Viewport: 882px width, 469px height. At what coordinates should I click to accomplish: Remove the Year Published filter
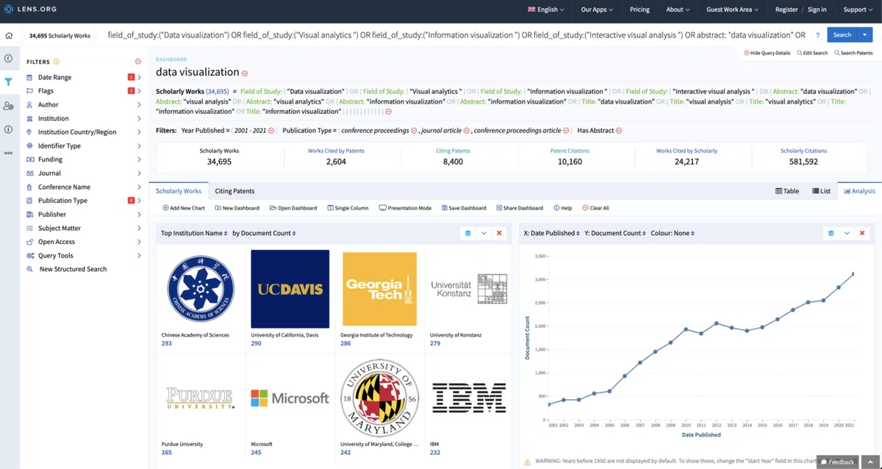coord(271,130)
